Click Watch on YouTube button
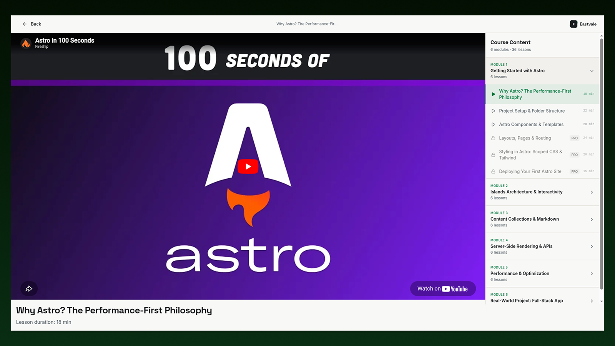Viewport: 615px width, 346px height. click(x=443, y=289)
